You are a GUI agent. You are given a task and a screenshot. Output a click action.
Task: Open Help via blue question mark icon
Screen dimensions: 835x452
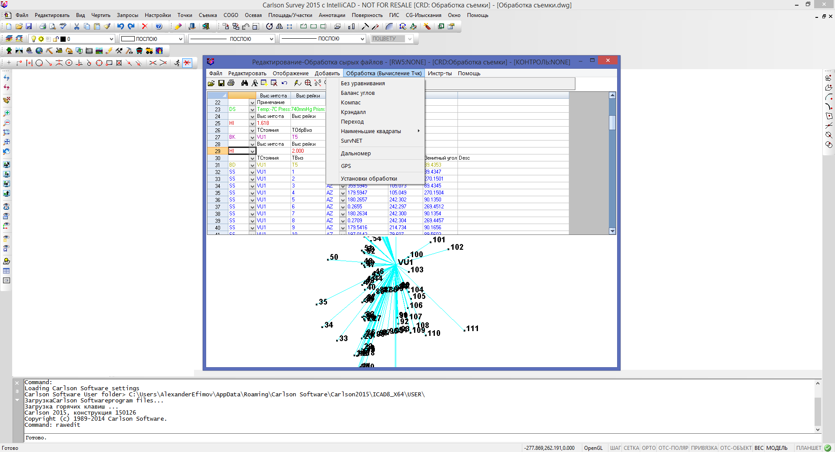click(x=159, y=27)
